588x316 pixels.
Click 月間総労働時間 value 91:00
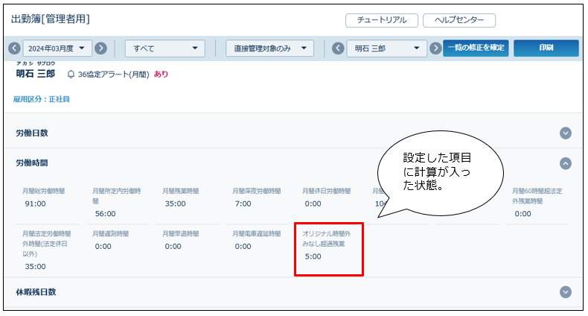tap(35, 203)
